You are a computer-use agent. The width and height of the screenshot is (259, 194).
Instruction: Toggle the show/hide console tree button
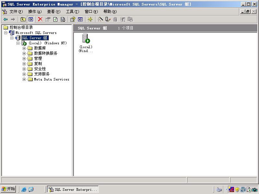click(x=31, y=19)
